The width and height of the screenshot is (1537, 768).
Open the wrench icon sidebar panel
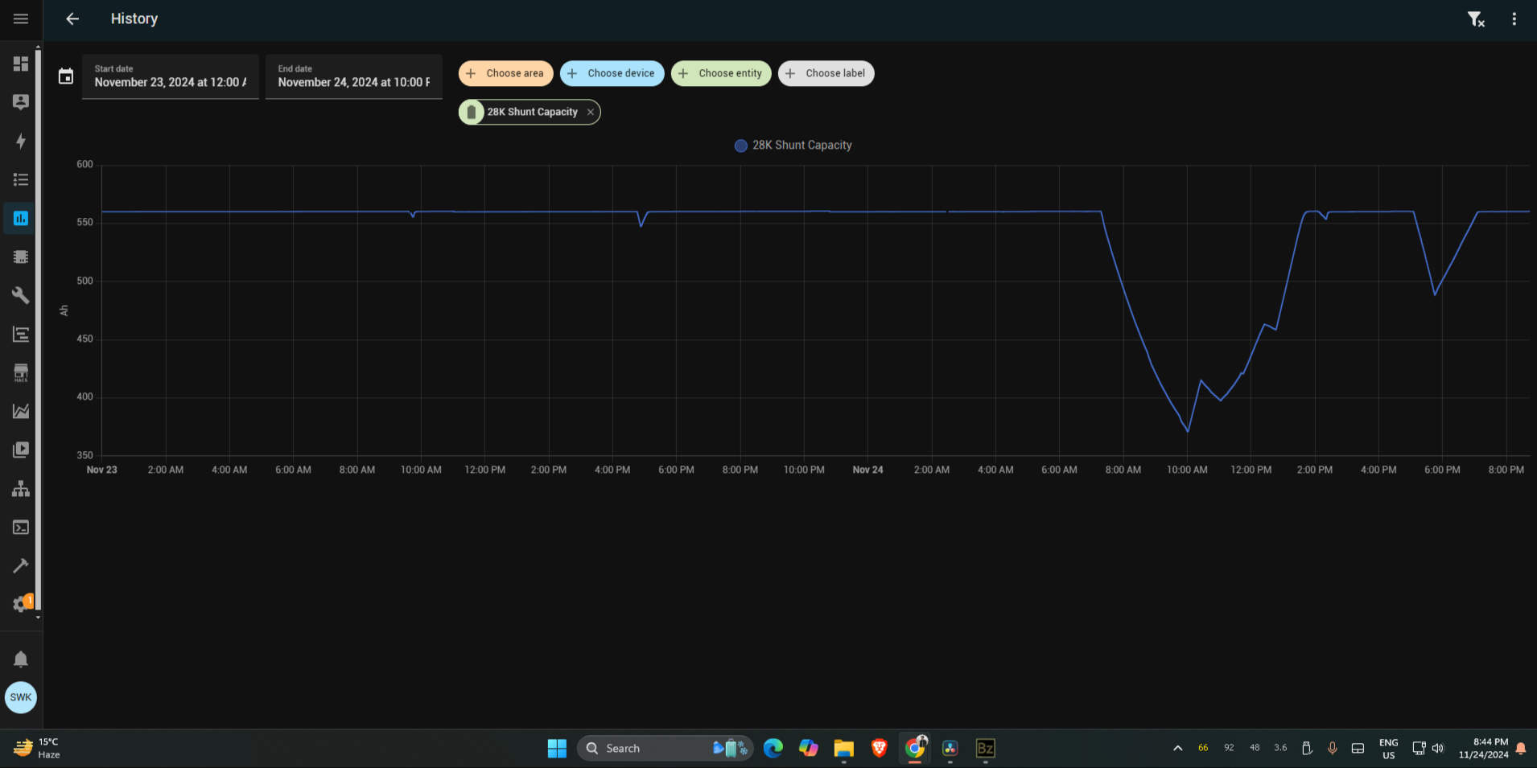click(21, 295)
